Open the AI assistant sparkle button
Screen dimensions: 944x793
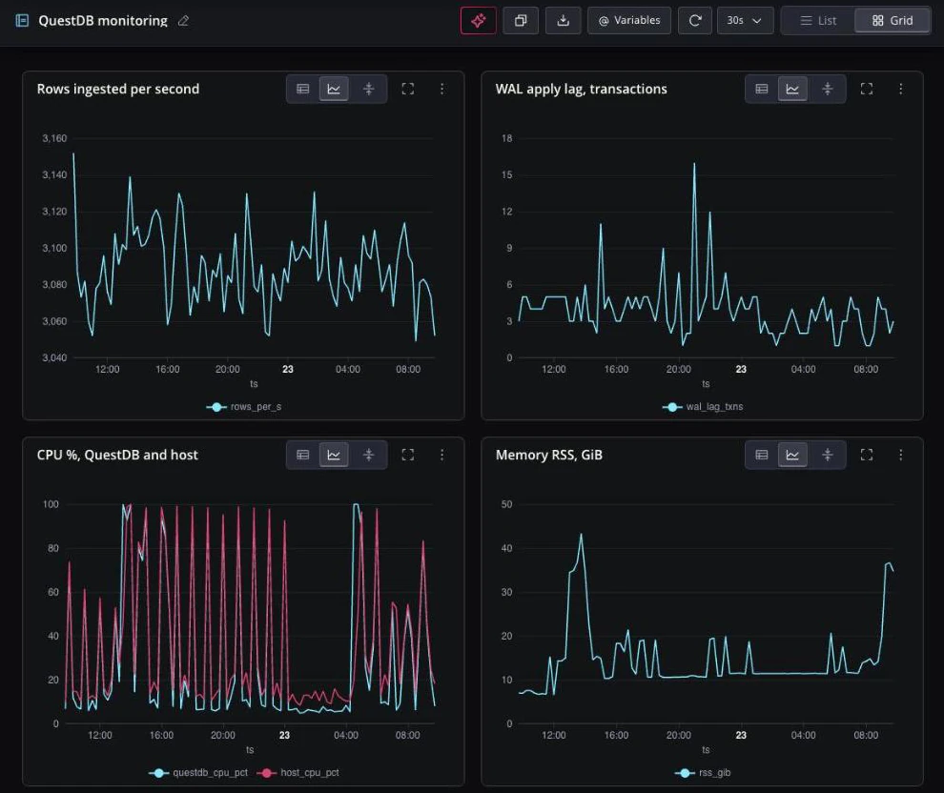coord(478,20)
